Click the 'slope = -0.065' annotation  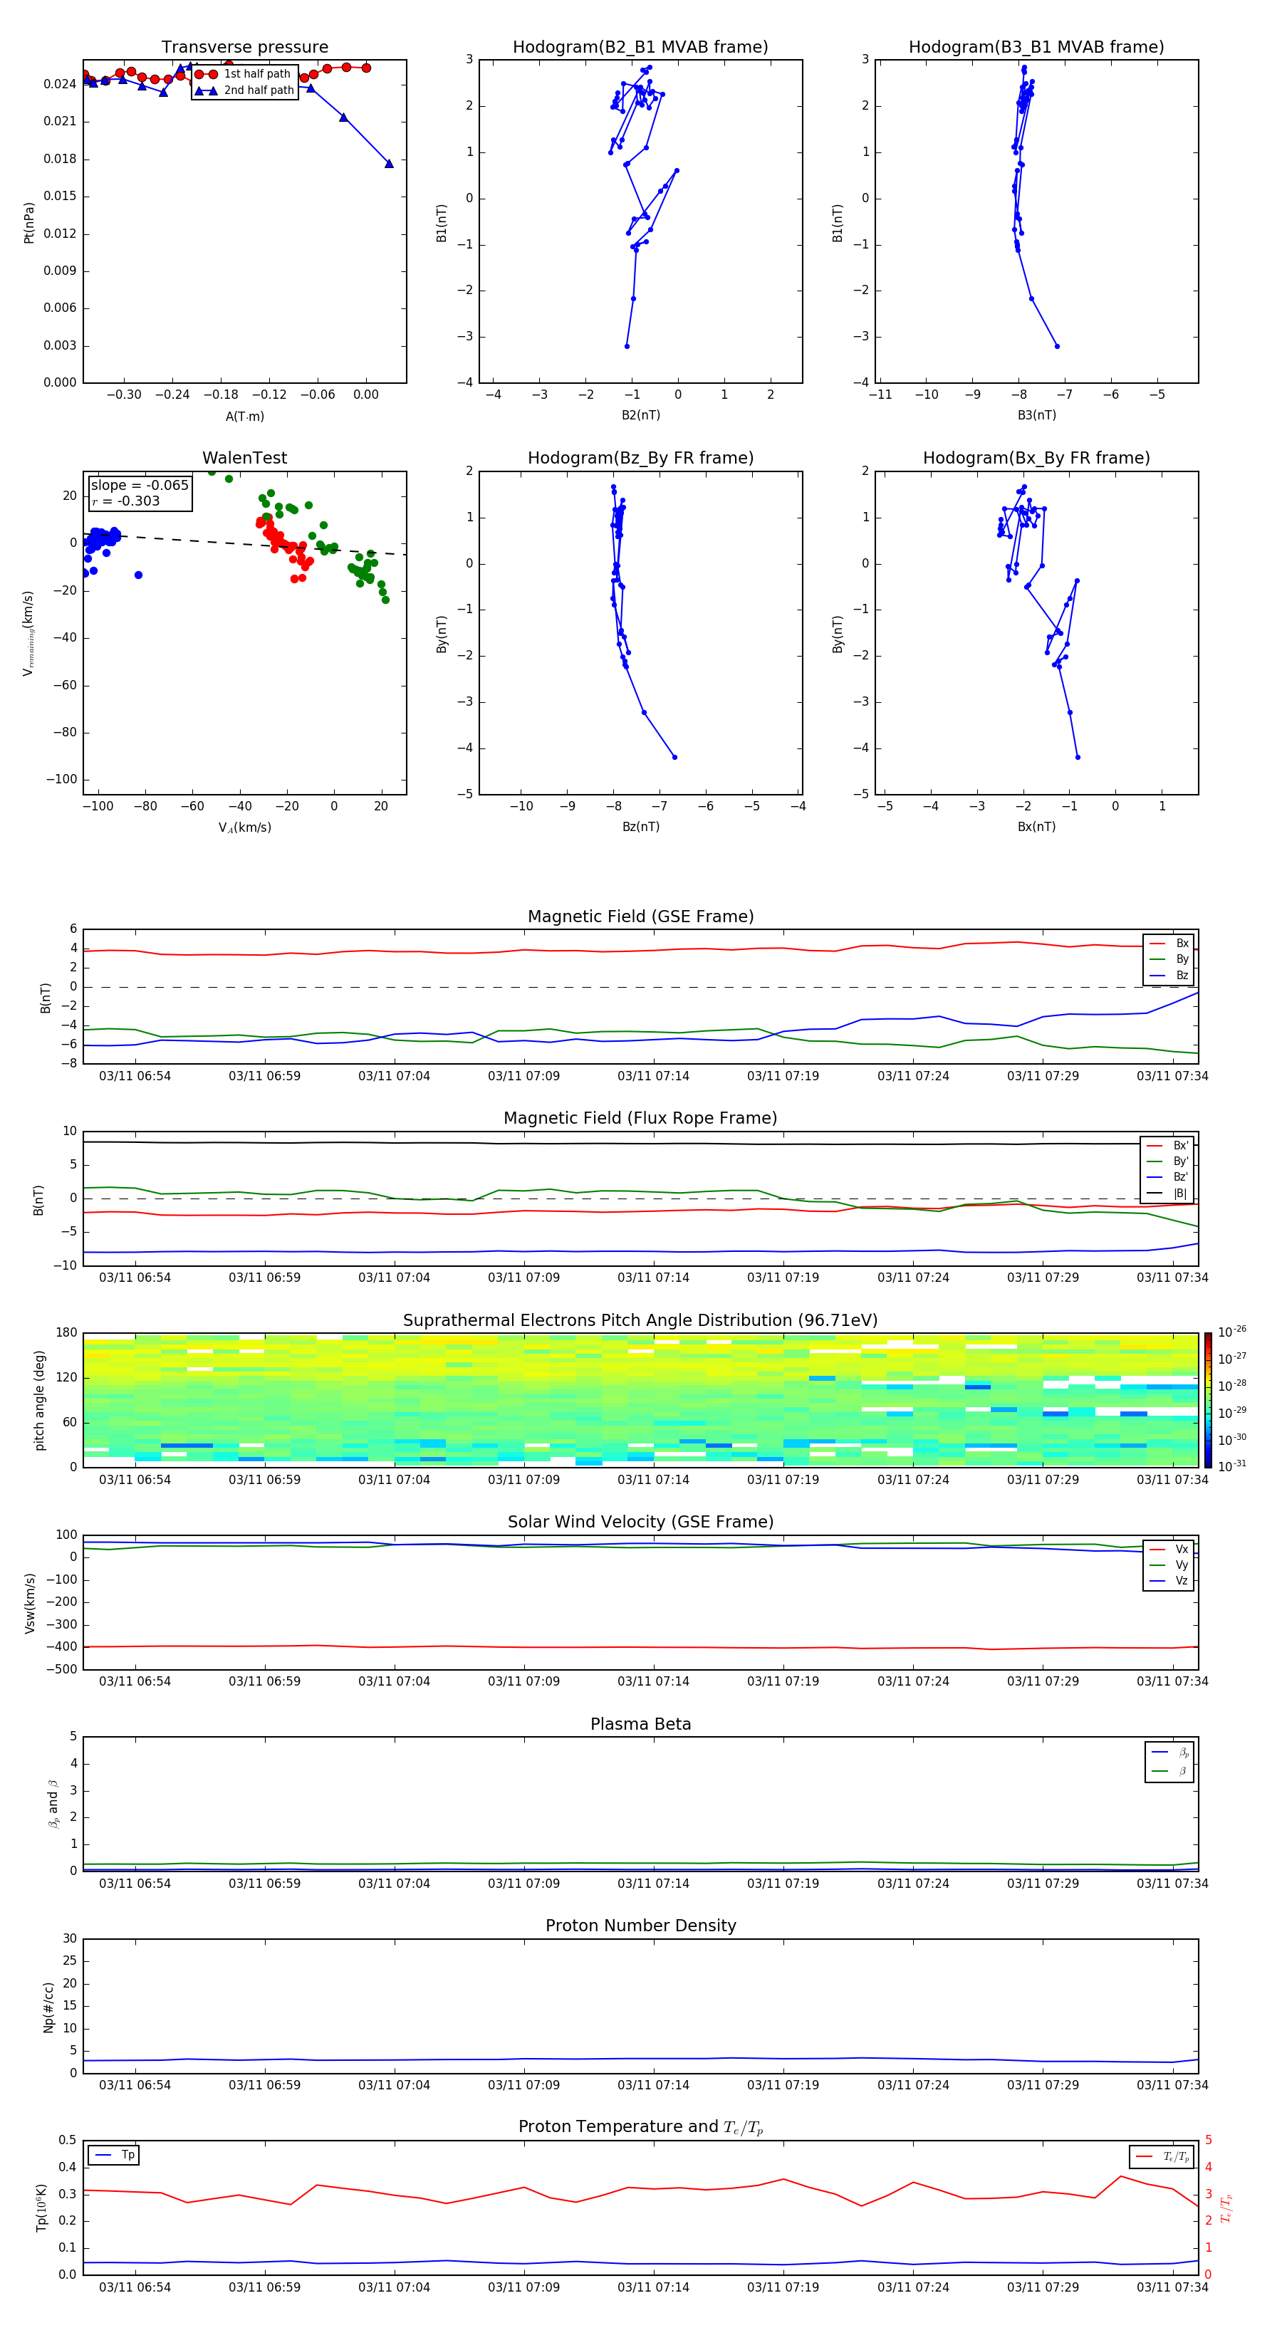pyautogui.click(x=140, y=486)
